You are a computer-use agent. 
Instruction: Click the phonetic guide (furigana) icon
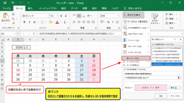click(x=65, y=22)
